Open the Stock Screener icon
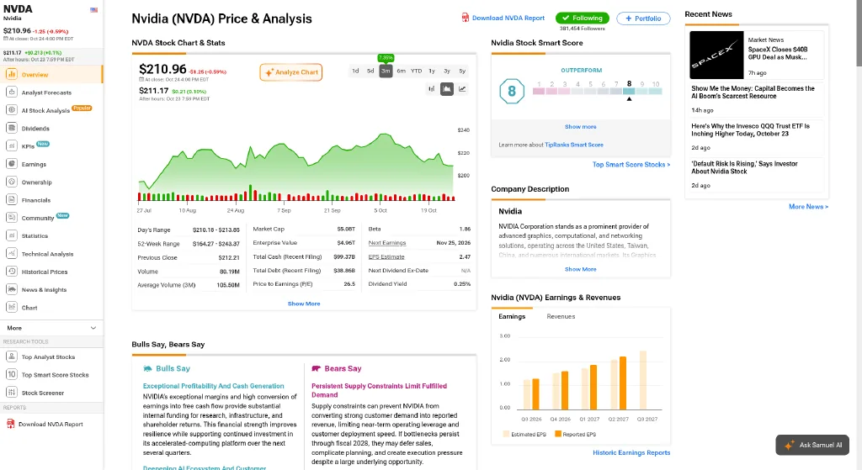Image resolution: width=862 pixels, height=470 pixels. coord(12,392)
